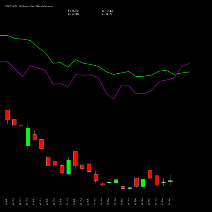Click the 24 Feb date label
Screen dimensions: 212x212
click(x=68, y=202)
